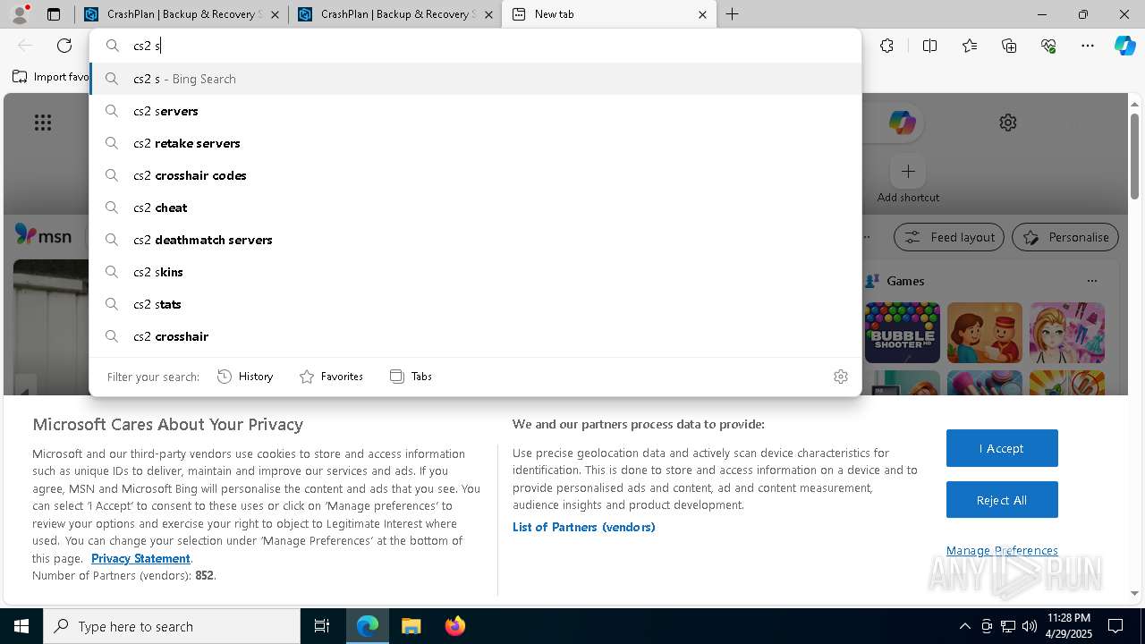The width and height of the screenshot is (1145, 644).
Task: Accept cookies with I Accept
Action: [x=1002, y=448]
